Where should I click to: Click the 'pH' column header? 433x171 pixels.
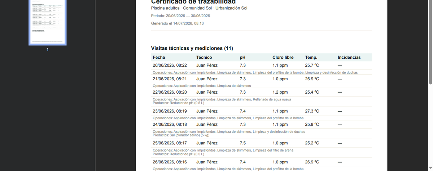tap(242, 57)
